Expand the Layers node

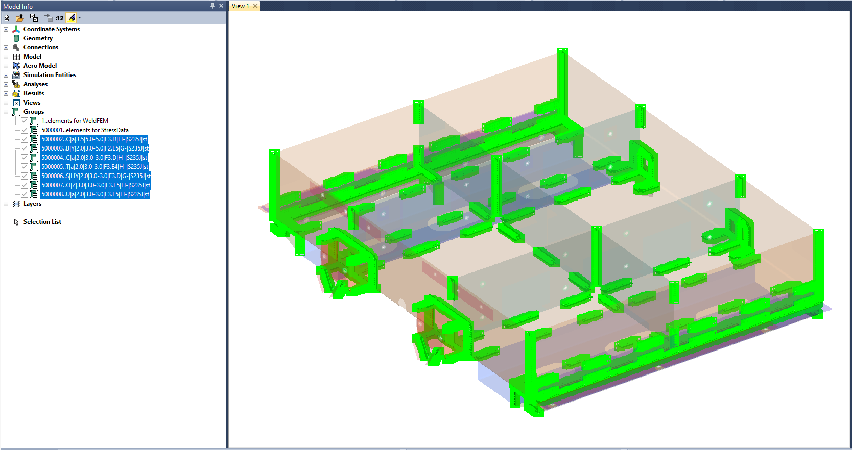(6, 204)
